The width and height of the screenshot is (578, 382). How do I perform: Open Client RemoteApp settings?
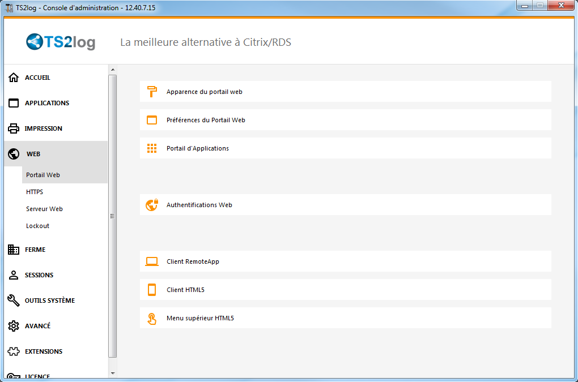[346, 261]
